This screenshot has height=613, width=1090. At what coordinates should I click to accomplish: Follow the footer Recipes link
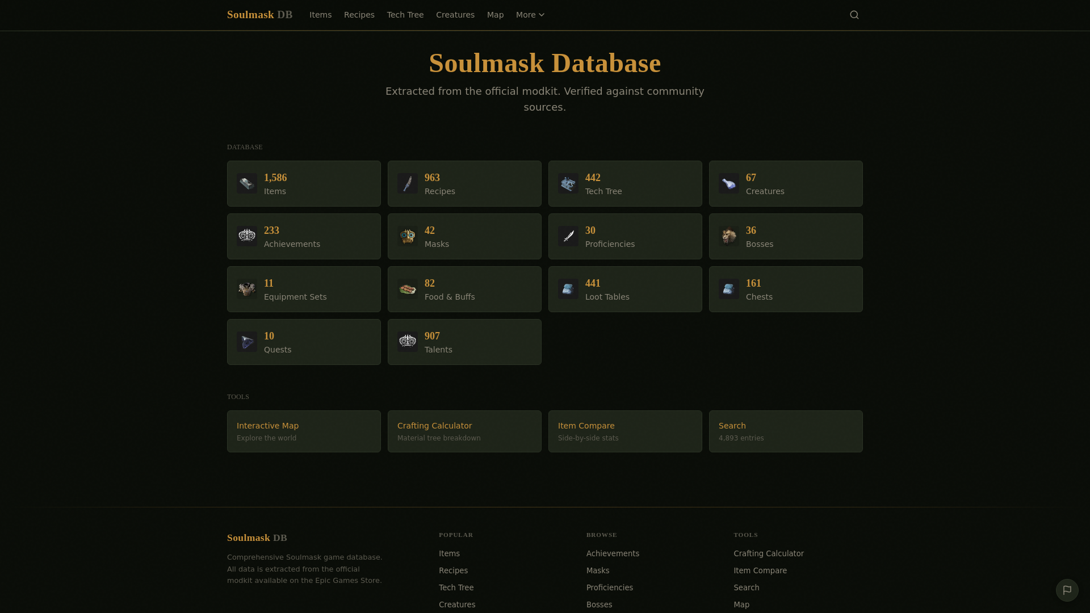coord(453,570)
